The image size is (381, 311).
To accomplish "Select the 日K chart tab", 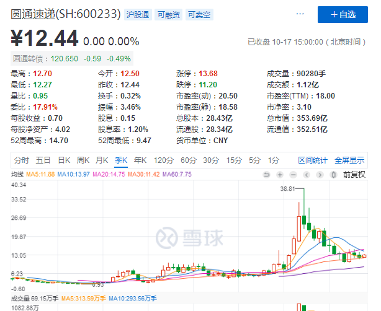I will click(63, 160).
